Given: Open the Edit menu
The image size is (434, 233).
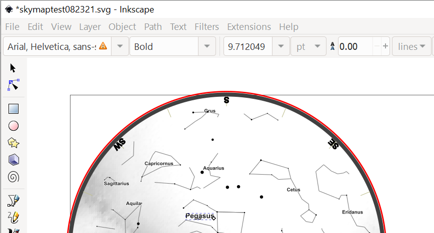Looking at the screenshot, I should tap(35, 27).
